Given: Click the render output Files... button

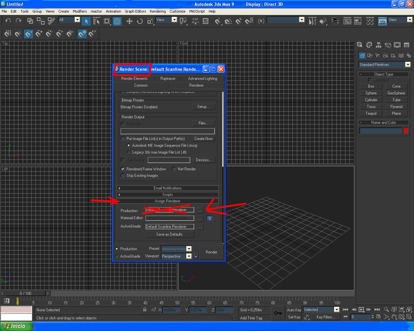Looking at the screenshot, I should pyautogui.click(x=203, y=123).
